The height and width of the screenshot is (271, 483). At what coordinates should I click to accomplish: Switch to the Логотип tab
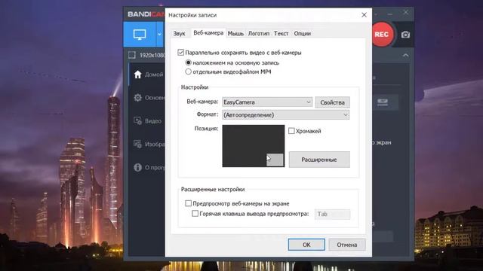259,33
